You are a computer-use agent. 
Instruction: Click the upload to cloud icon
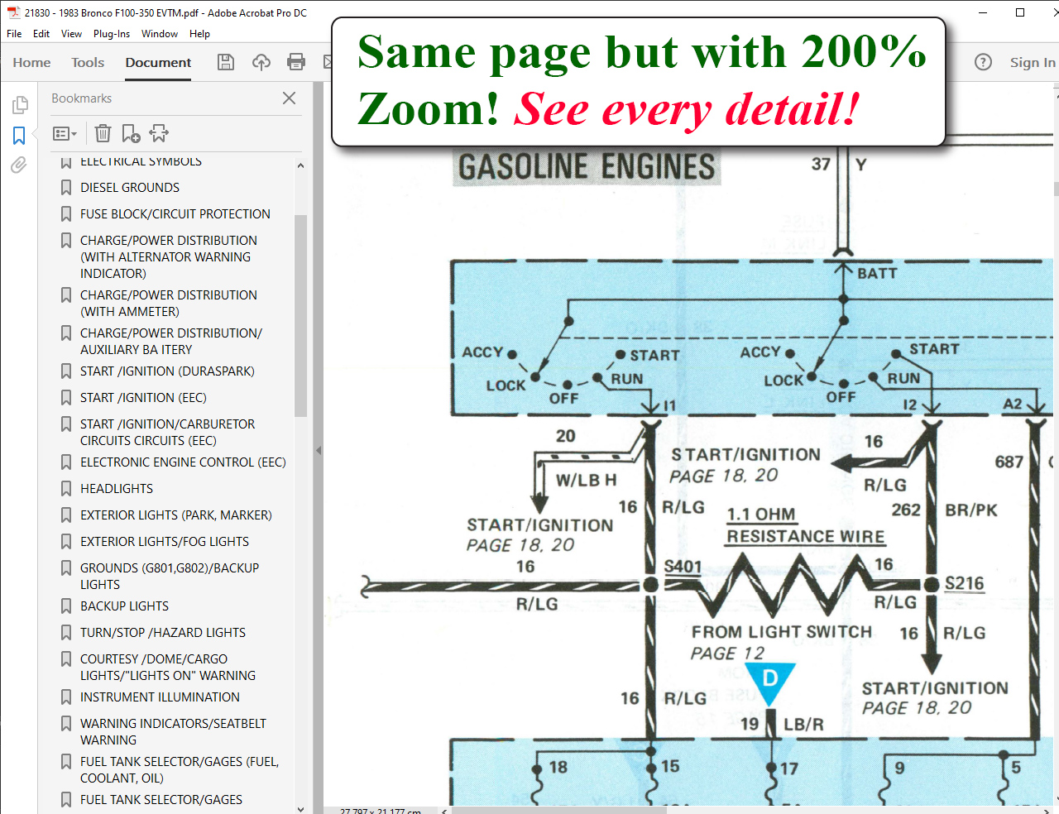click(x=261, y=62)
